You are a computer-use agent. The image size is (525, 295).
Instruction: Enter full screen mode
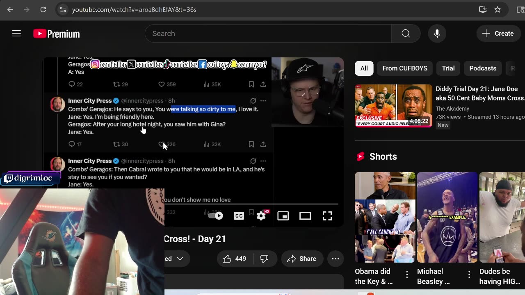coord(327,216)
